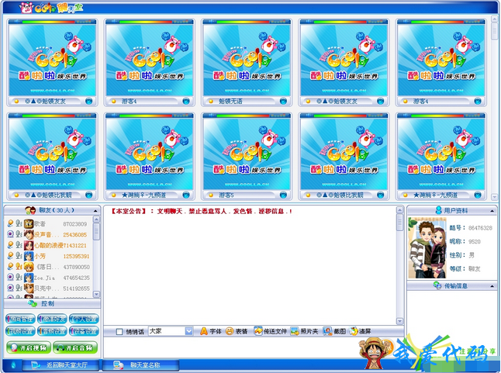This screenshot has height=373, width=501.
Task: Click the avatar of user 心酸的浪漫
Action: click(x=29, y=245)
